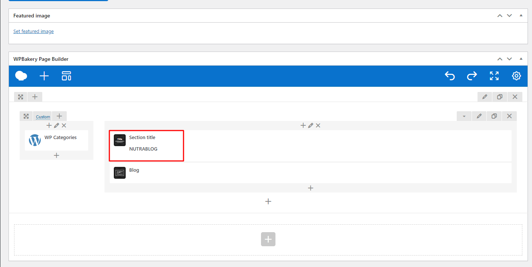Undo the last change in WPBakery
This screenshot has width=532, height=267.
click(x=450, y=76)
